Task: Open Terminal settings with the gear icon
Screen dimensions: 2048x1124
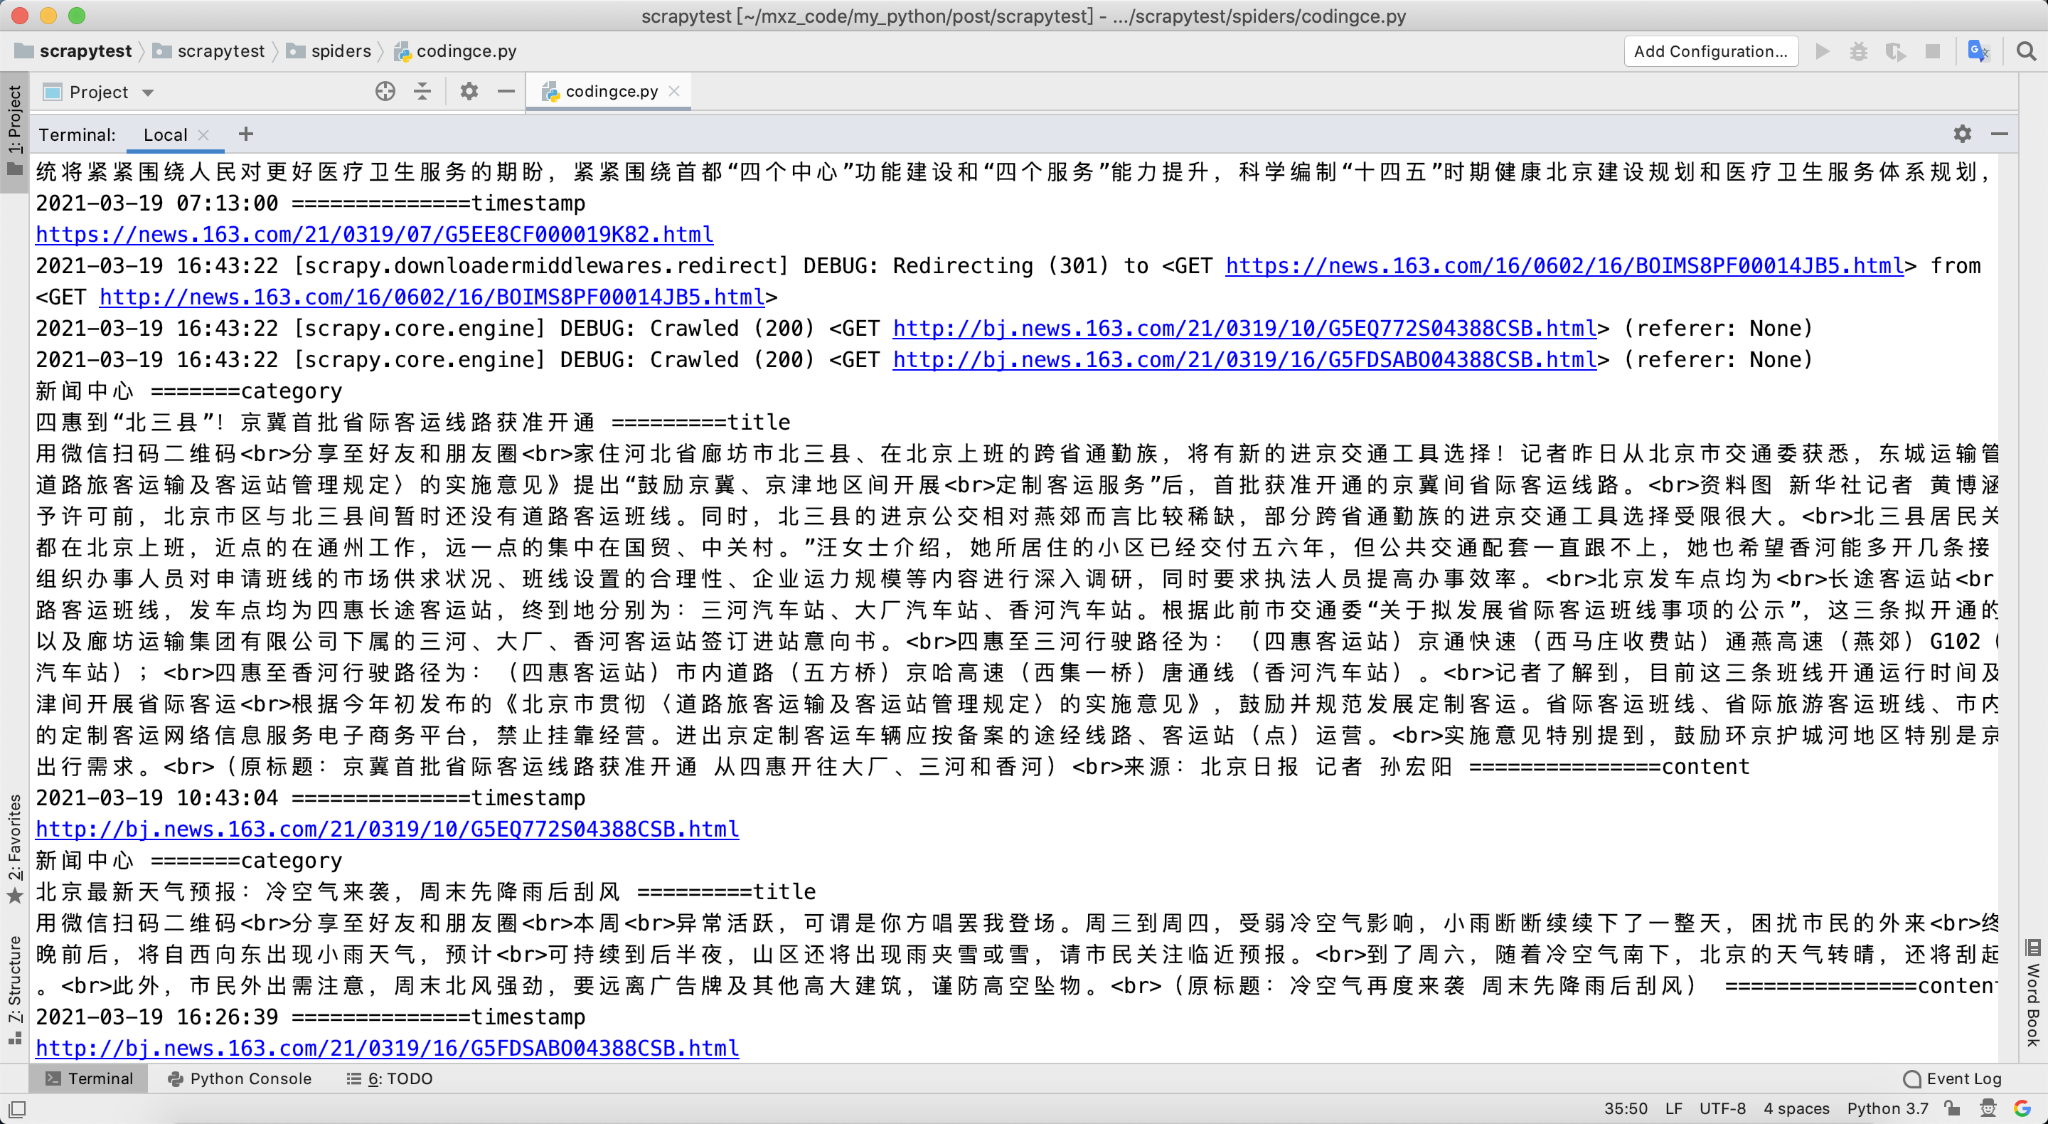Action: pos(1962,134)
